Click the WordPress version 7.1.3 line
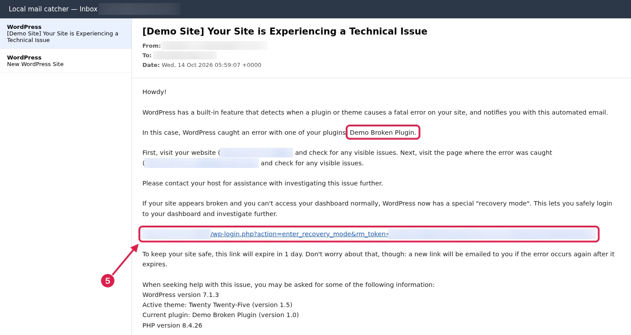Viewport: 631px width, 335px height. click(181, 295)
